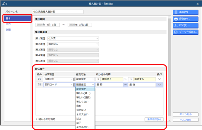The height and width of the screenshot is (130, 202).
Task: Click the PDF(F)... button
Action: [x=186, y=25]
